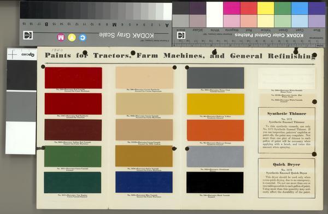The width and height of the screenshot is (328, 214).
Task: Click the saturated blue-violet Kodak control patch
Action: tap(317, 8)
